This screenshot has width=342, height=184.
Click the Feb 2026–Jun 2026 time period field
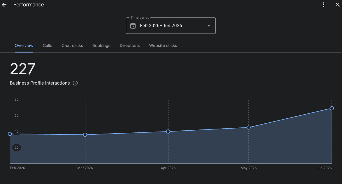pos(171,26)
